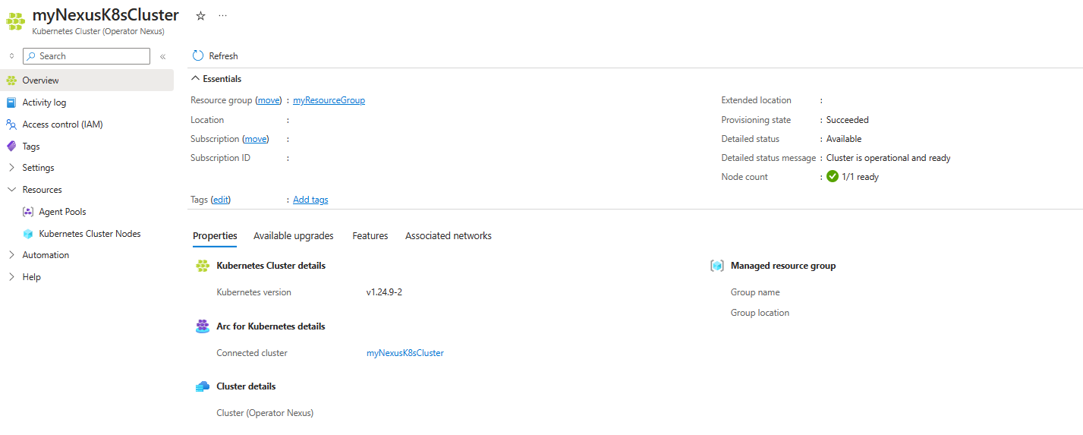The height and width of the screenshot is (435, 1083).
Task: Click the Activity log icon
Action: point(11,102)
